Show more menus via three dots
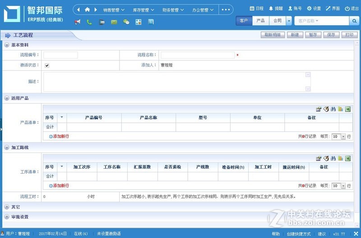 (226, 9)
